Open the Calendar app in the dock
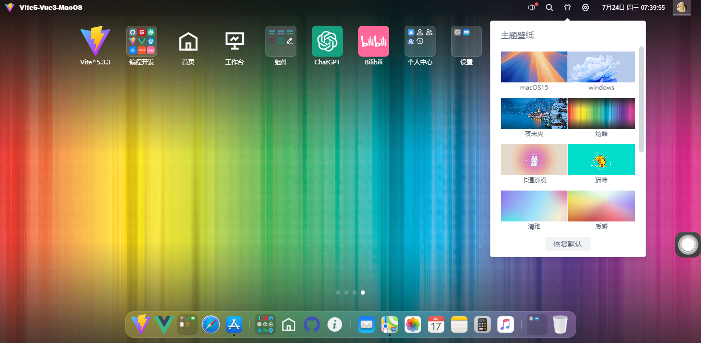Viewport: 701px width, 343px height. pos(436,324)
